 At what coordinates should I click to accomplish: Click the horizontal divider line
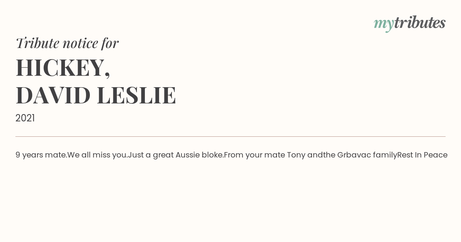pos(230,136)
